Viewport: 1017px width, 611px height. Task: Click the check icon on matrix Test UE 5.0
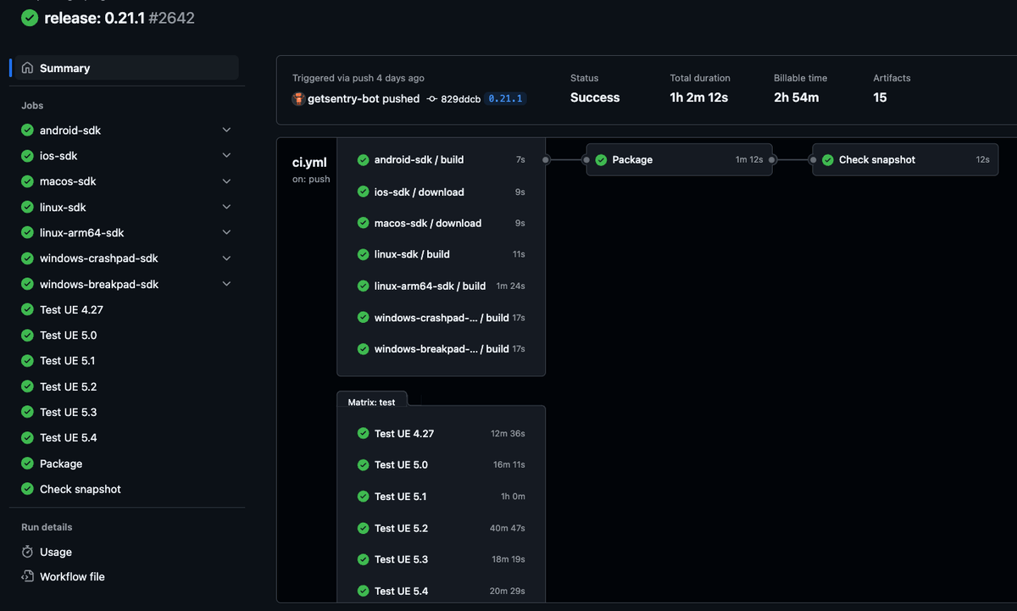[363, 464]
